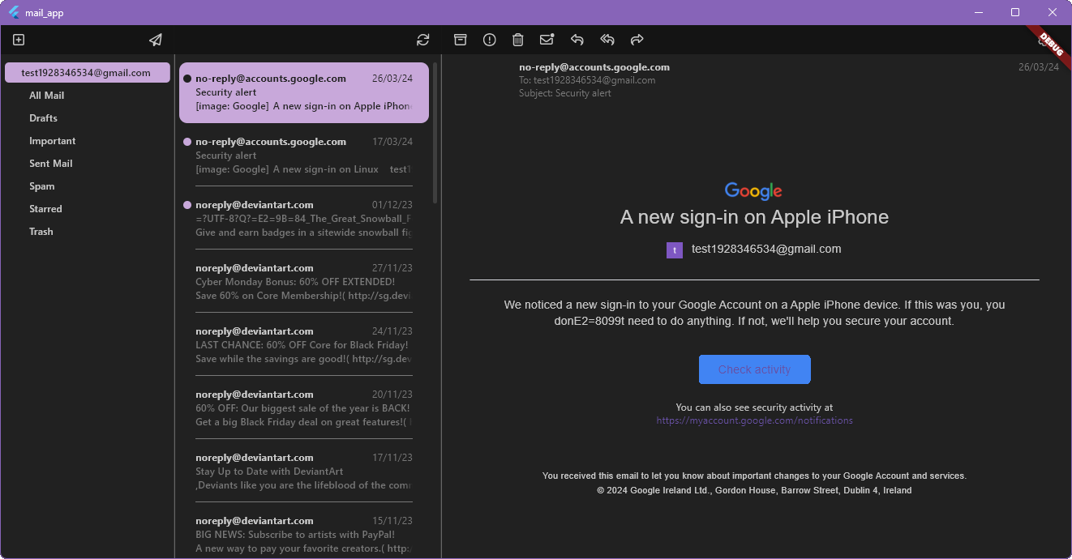
Task: Click the dot marker on the selected 26/03/24 email
Action: coord(187,79)
